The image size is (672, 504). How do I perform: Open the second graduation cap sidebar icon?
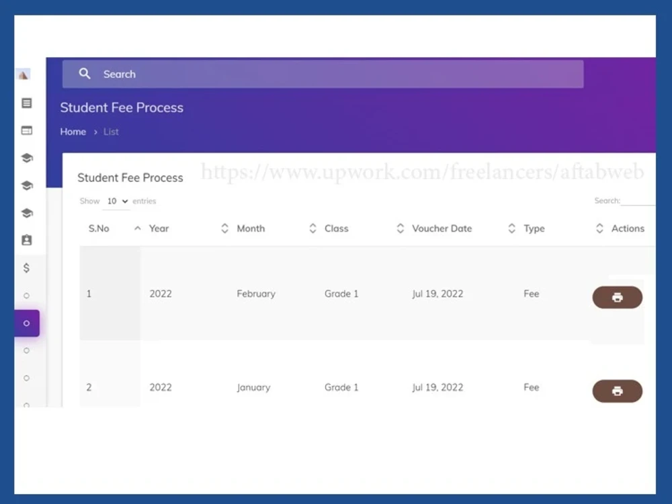(x=27, y=185)
